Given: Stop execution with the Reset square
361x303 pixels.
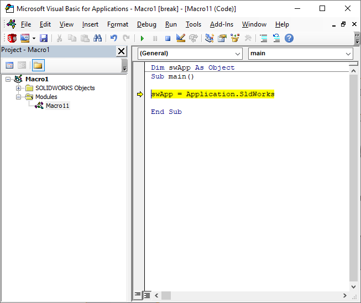Looking at the screenshot, I should tap(168, 38).
